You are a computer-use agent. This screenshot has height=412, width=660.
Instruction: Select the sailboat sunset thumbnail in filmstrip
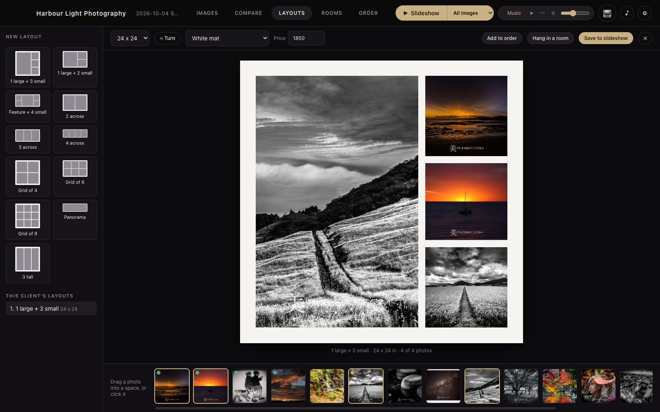click(x=211, y=386)
